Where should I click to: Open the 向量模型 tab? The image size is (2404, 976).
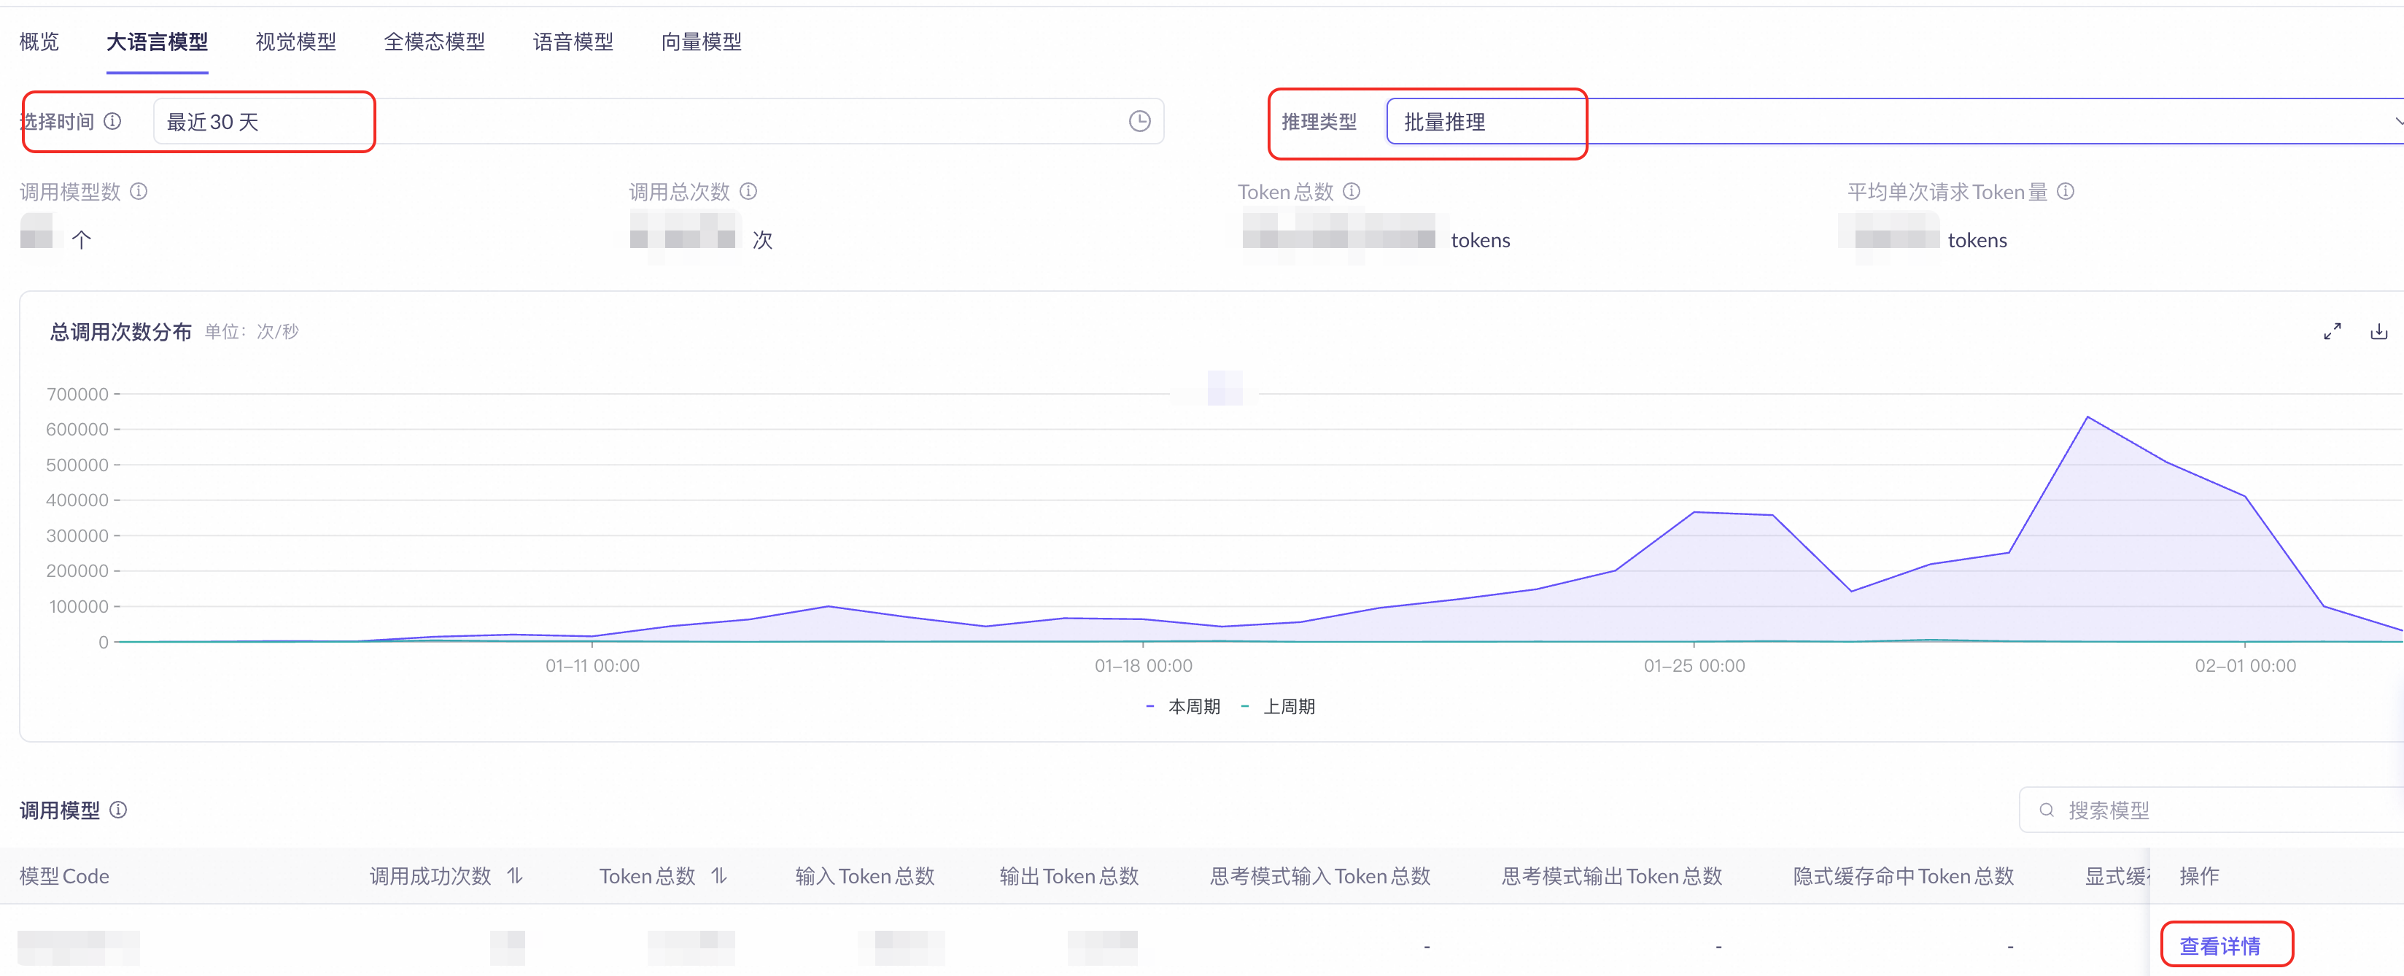(x=701, y=42)
